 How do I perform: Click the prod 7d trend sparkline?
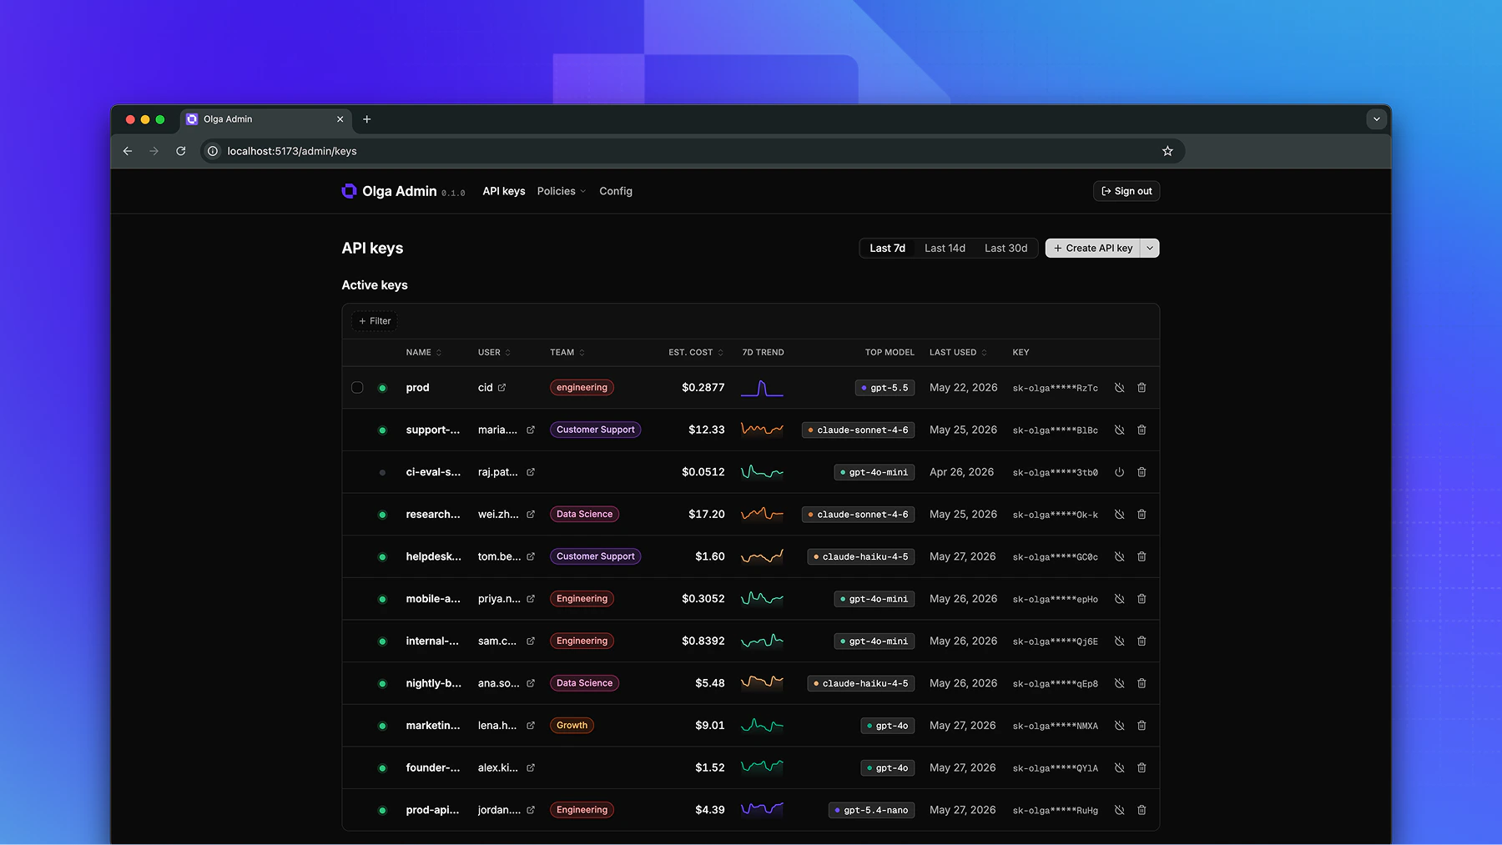(x=762, y=388)
